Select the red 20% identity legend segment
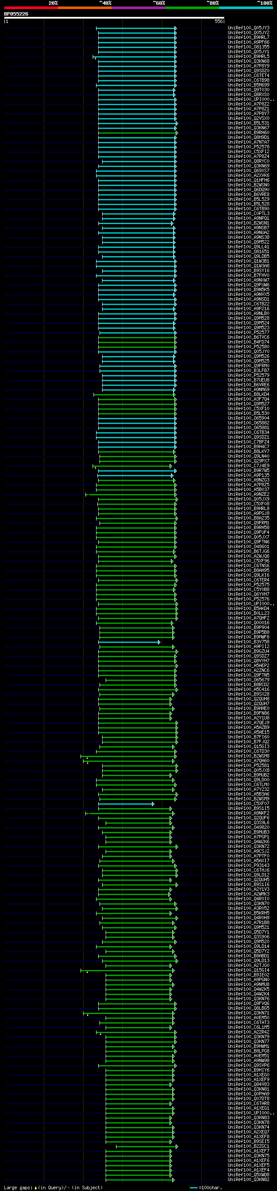 tap(31, 8)
